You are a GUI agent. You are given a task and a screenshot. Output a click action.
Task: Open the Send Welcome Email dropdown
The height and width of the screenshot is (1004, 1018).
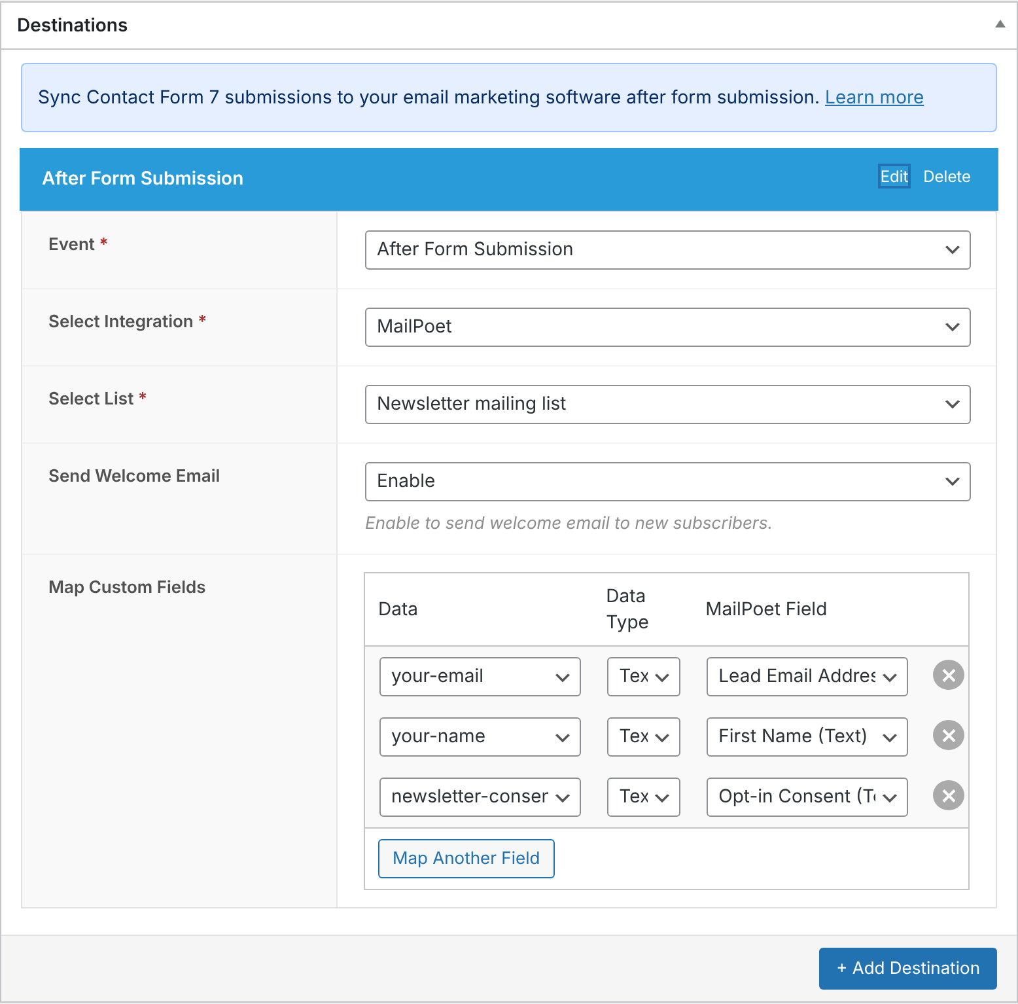[667, 481]
